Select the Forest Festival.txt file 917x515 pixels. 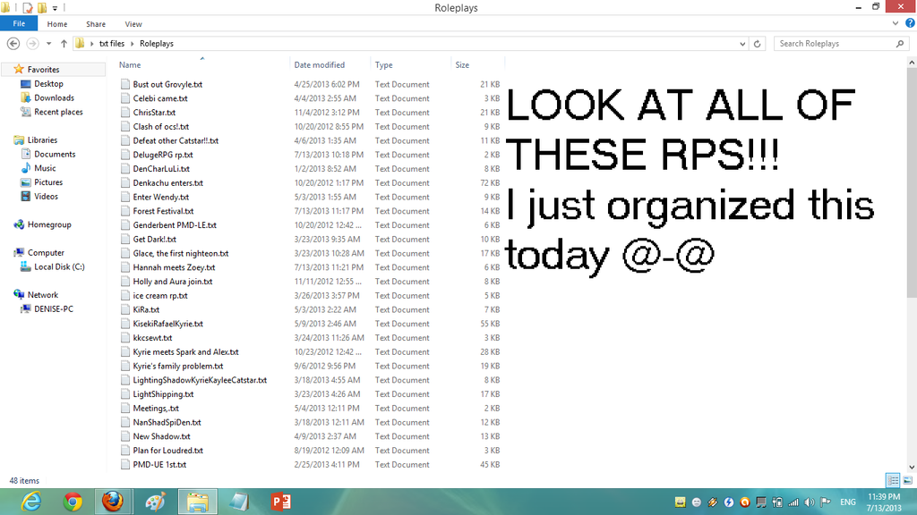pyautogui.click(x=163, y=211)
